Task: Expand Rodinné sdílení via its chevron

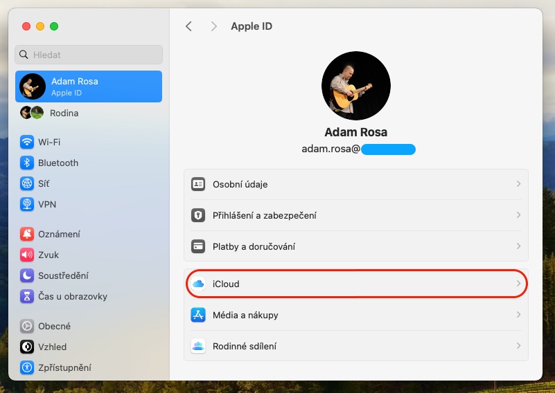Action: [x=518, y=346]
